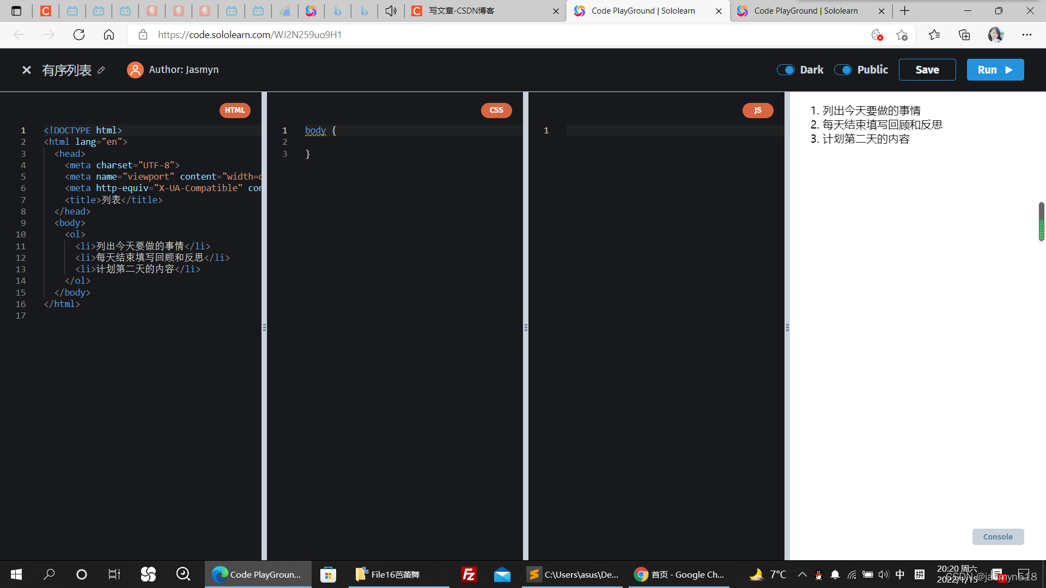This screenshot has width=1046, height=588.
Task: Click the <!DOCTYPE html> line
Action: (x=83, y=131)
